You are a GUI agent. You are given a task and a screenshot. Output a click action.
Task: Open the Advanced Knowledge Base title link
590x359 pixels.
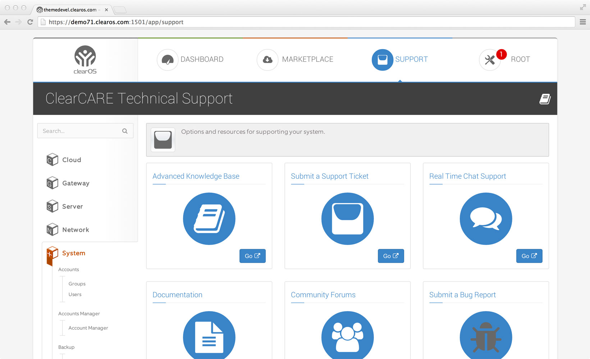[x=196, y=176]
